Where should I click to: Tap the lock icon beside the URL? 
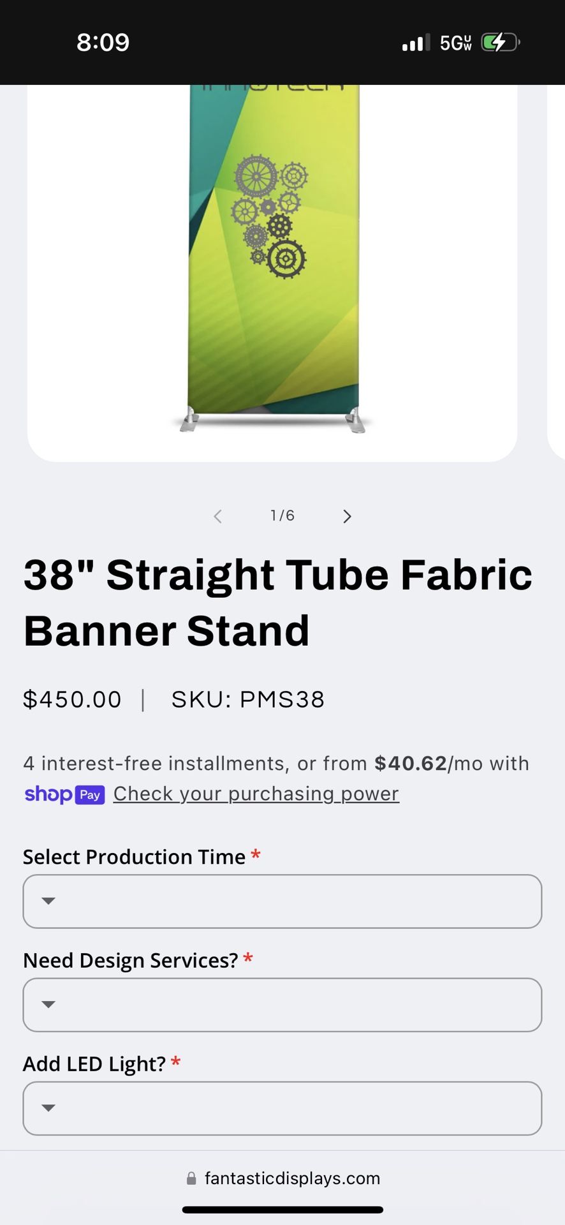pos(191,1178)
